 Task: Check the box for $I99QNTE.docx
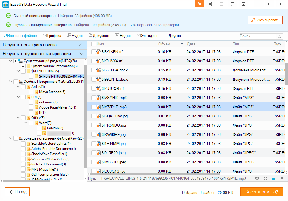[x=94, y=79]
